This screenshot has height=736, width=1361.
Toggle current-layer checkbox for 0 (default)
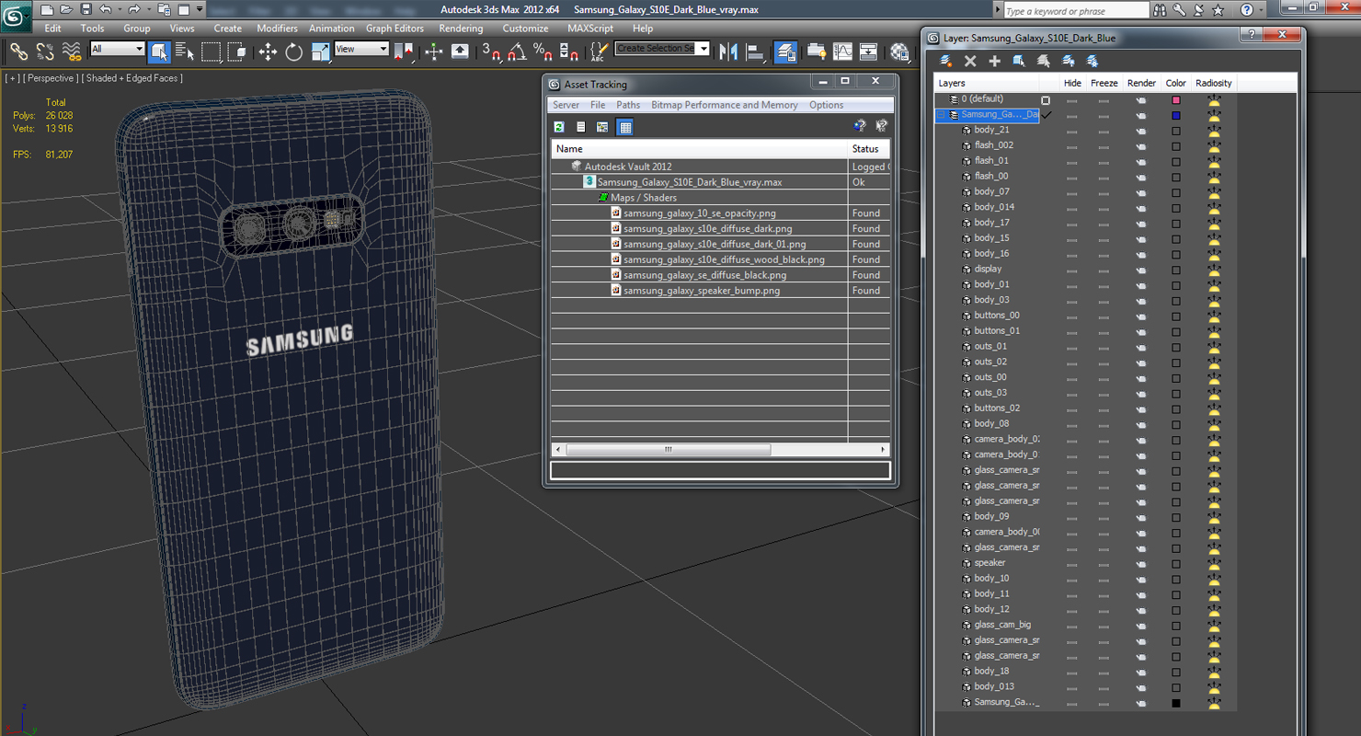1046,99
